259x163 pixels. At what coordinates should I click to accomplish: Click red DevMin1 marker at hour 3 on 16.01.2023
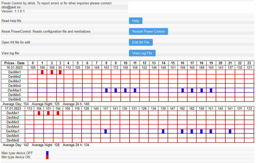point(60,72)
